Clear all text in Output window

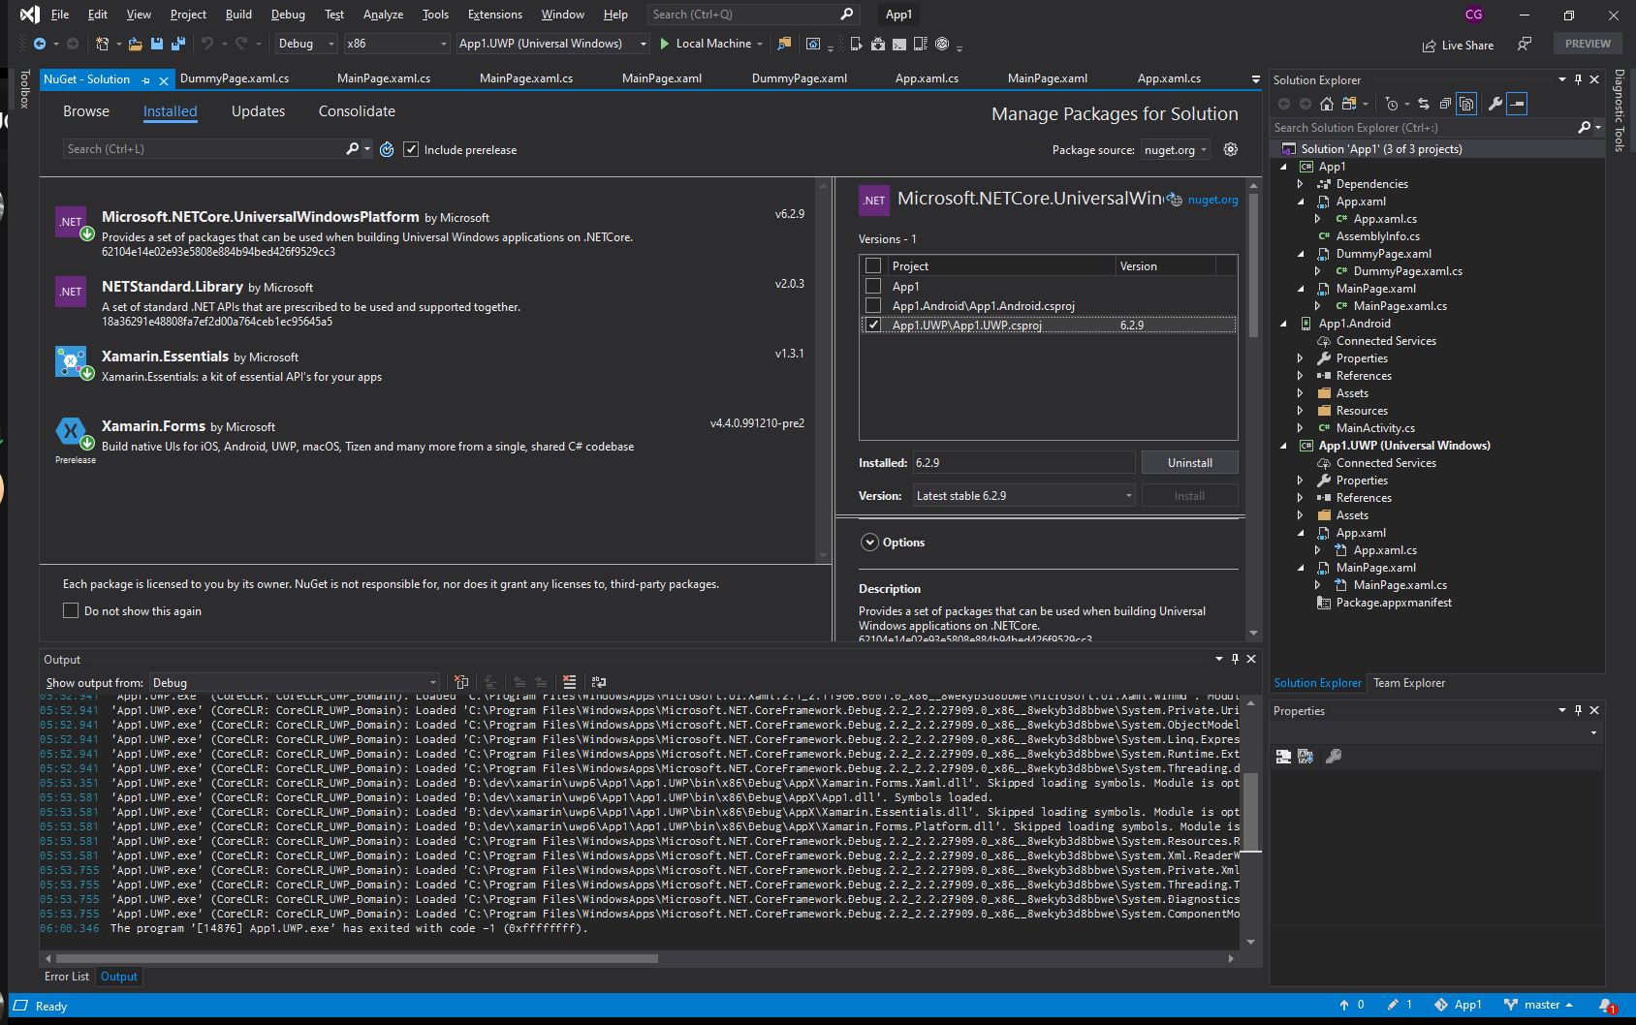(569, 682)
